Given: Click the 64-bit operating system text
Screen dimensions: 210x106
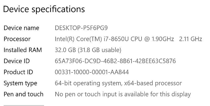Looking at the screenshot, I should pyautogui.click(x=87, y=83).
